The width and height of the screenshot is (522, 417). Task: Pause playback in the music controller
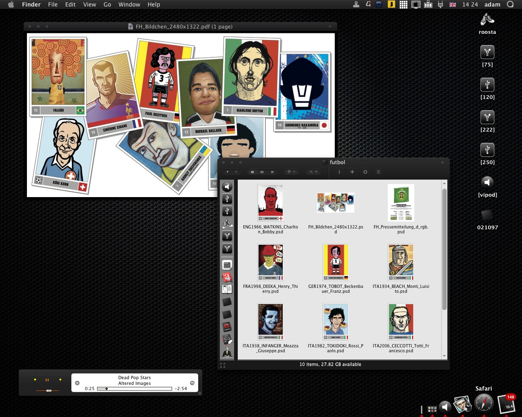pos(47,380)
